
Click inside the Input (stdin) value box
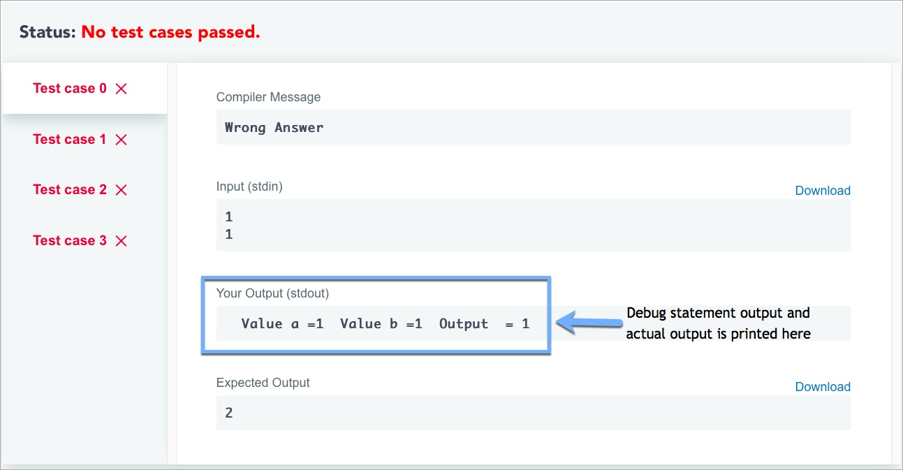533,225
